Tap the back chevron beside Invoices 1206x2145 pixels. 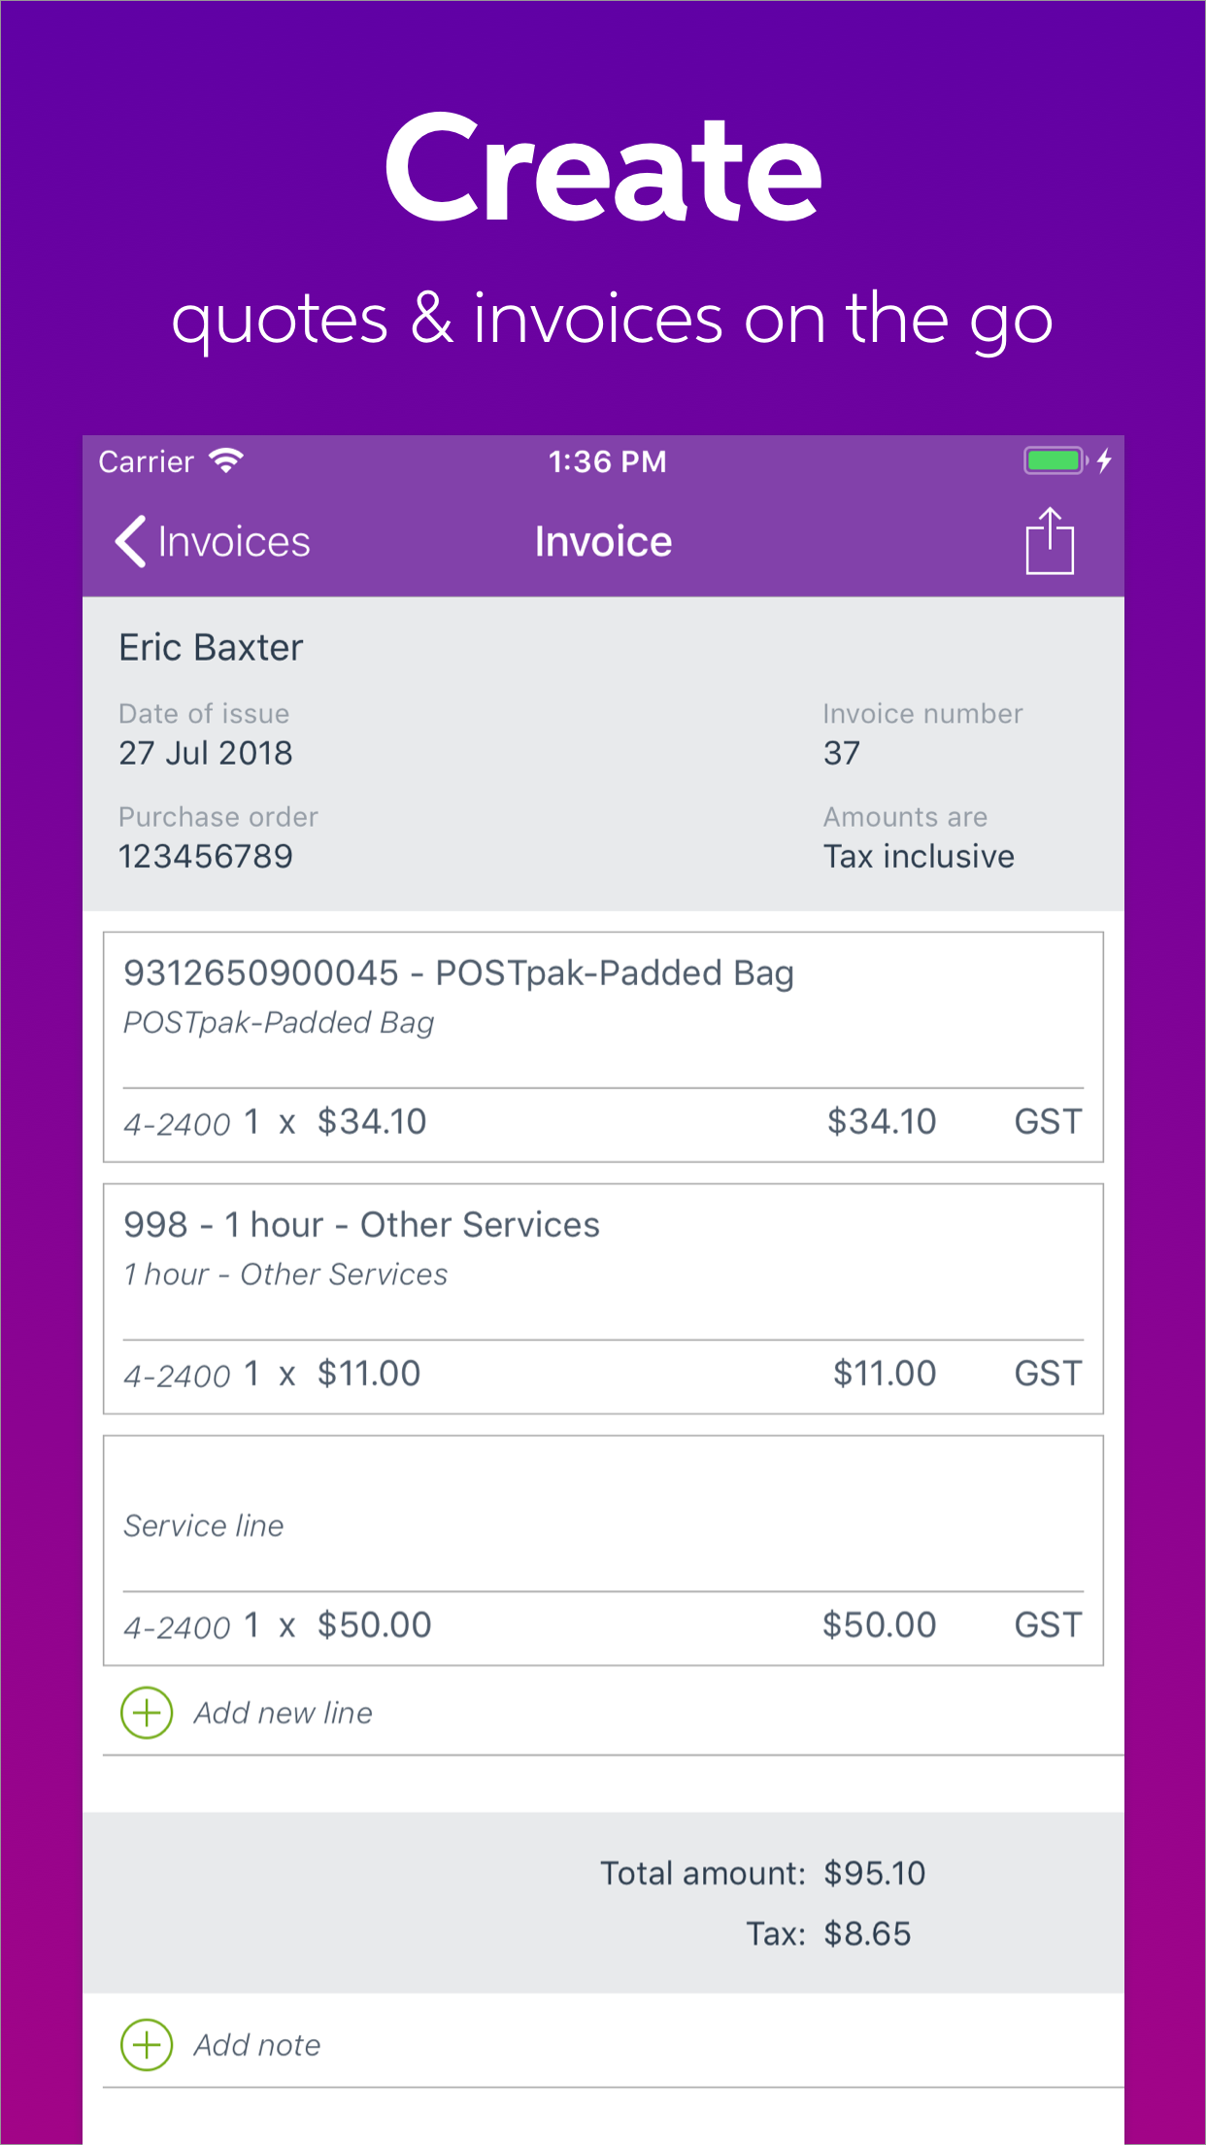point(131,541)
